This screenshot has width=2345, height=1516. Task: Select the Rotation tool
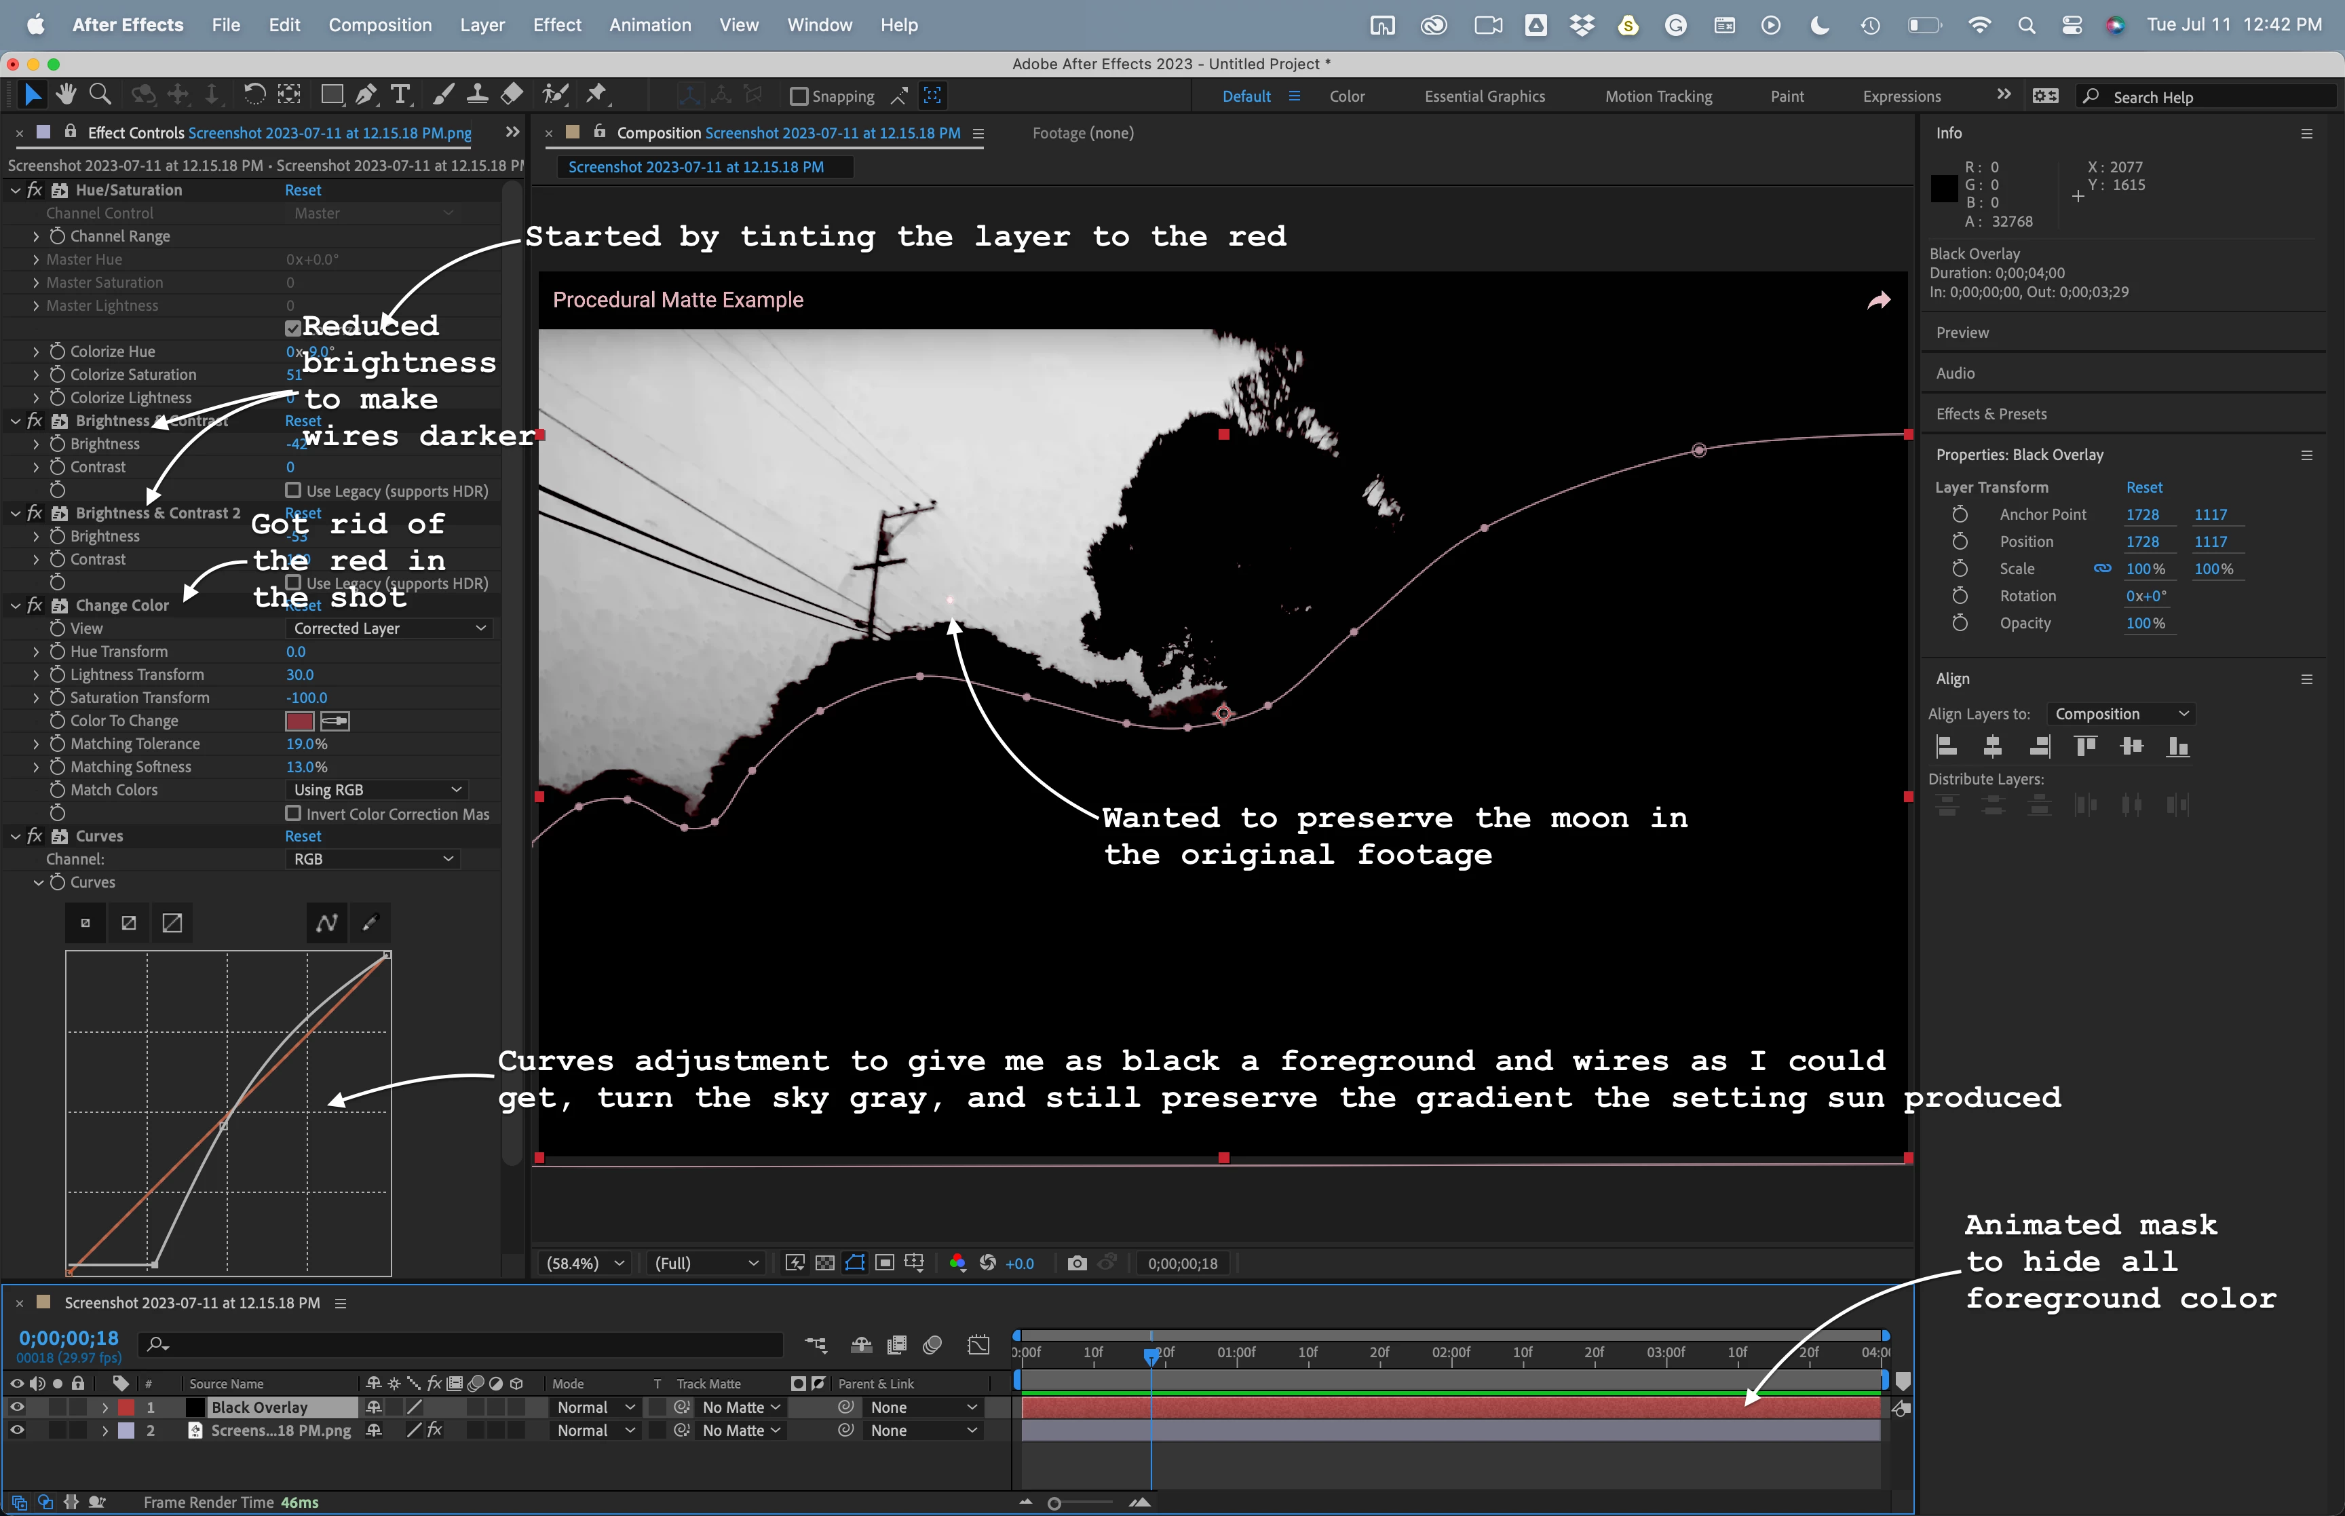(x=254, y=96)
